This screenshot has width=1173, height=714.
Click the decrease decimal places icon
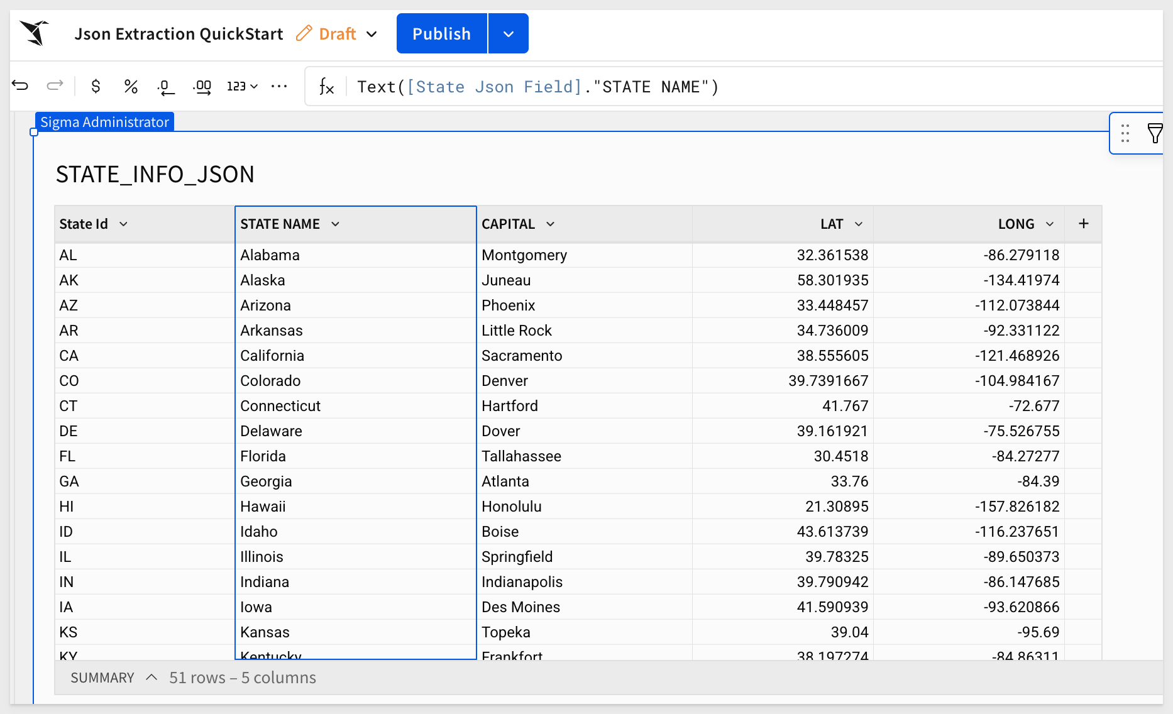coord(165,87)
